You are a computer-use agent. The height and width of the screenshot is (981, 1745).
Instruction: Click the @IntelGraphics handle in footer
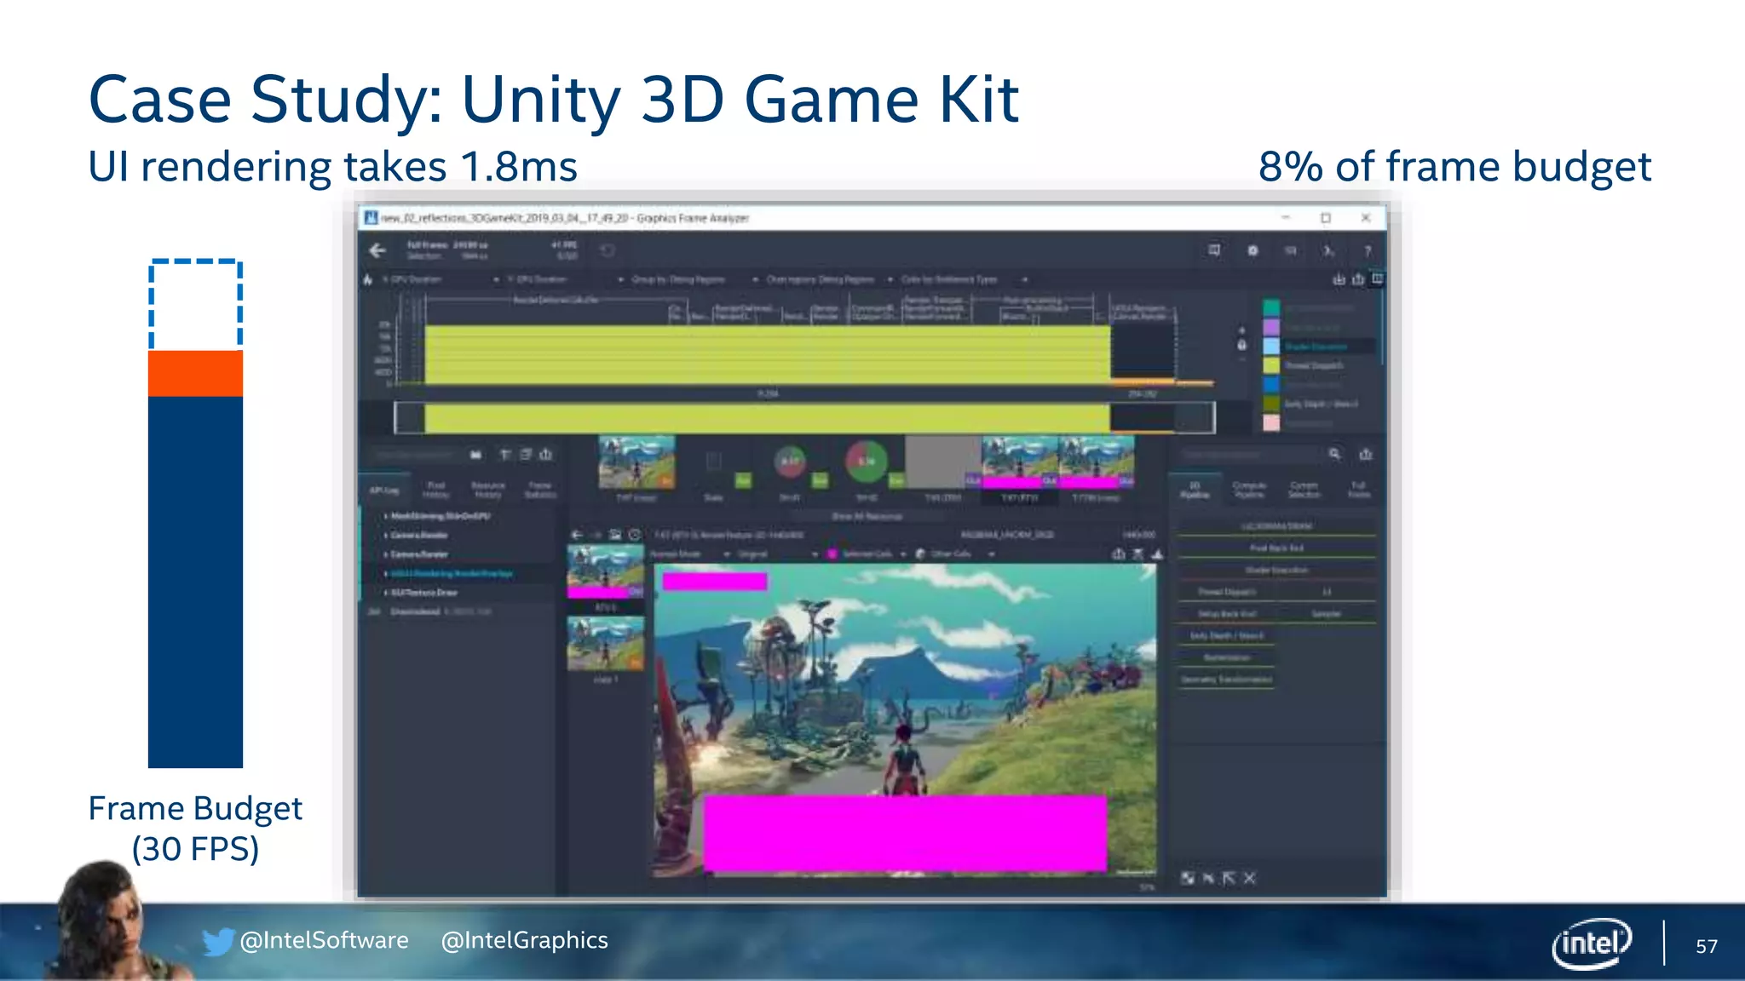pos(524,940)
